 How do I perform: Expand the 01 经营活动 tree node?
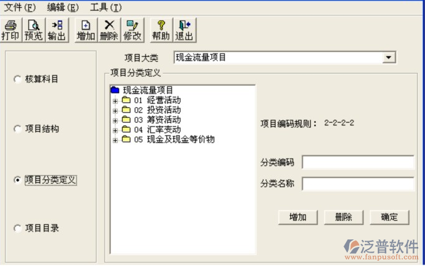(115, 100)
